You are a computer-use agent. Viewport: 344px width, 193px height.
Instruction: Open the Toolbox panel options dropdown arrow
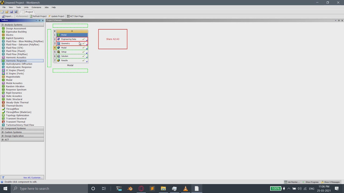(x=36, y=20)
